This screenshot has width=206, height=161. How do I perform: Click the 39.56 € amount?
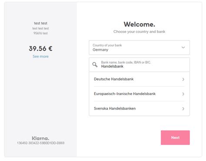tap(40, 49)
